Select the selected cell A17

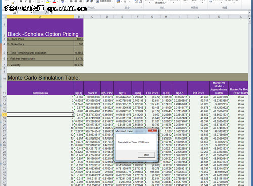(x=40, y=115)
